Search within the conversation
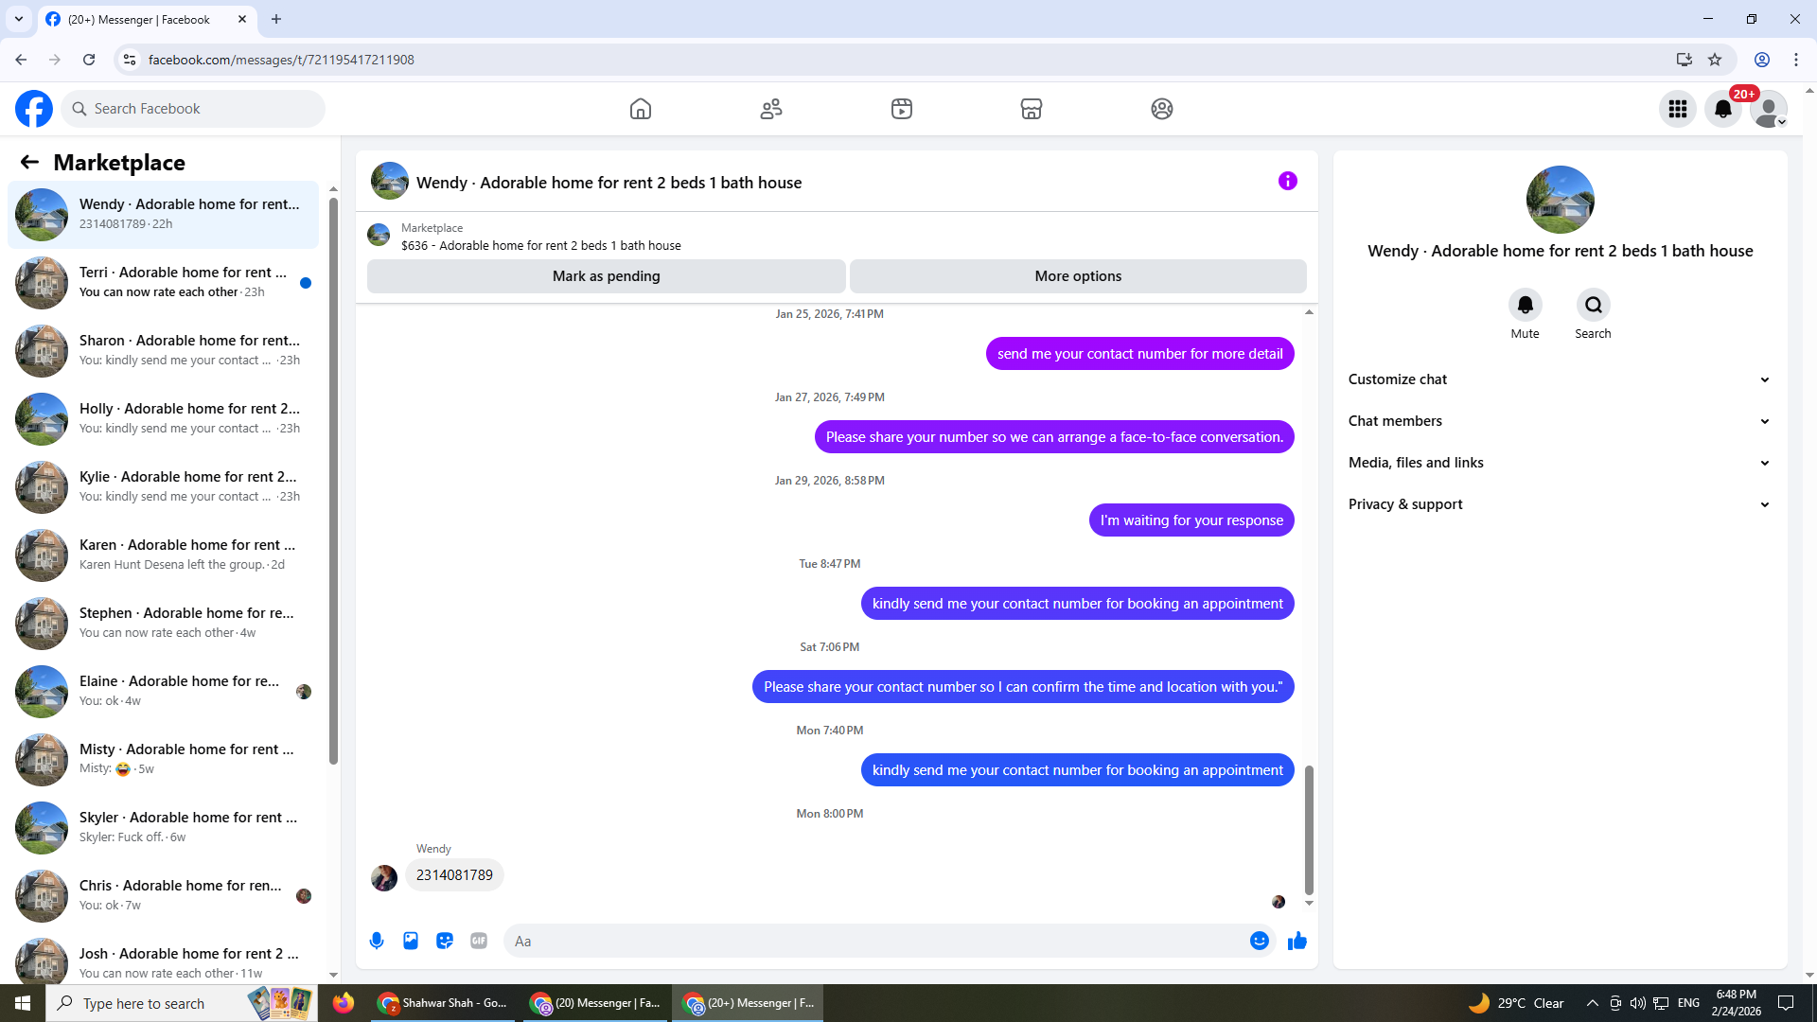Image resolution: width=1817 pixels, height=1022 pixels. 1593,306
